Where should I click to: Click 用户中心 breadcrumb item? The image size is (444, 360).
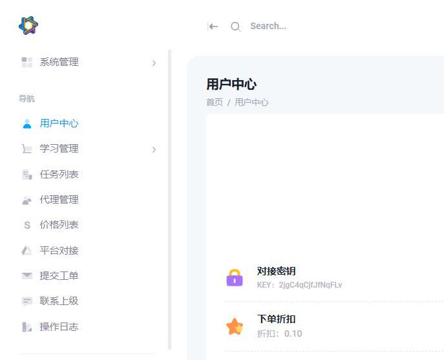click(251, 102)
